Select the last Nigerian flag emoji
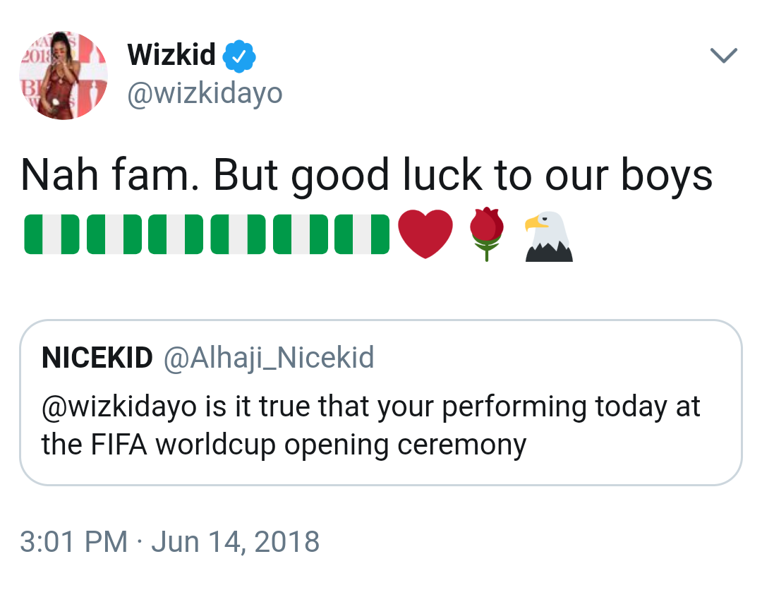The image size is (762, 590). 361,233
